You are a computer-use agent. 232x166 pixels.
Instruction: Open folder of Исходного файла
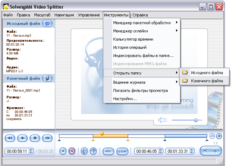coord(204,73)
